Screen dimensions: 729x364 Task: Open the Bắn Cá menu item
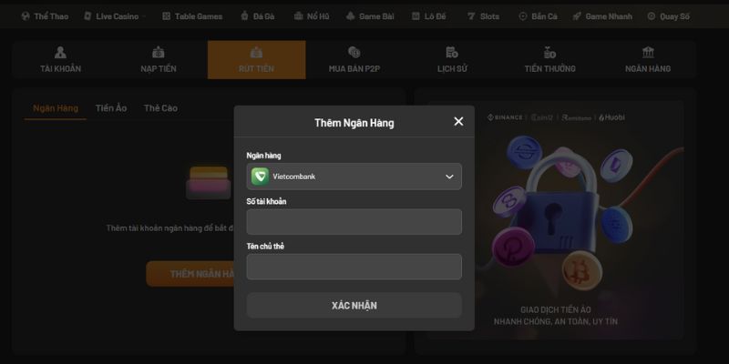538,16
